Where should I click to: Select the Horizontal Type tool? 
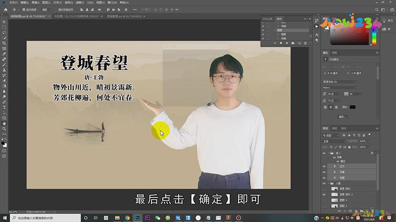coord(4,108)
